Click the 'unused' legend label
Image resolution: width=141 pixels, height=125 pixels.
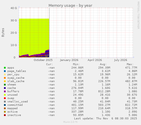(12, 95)
